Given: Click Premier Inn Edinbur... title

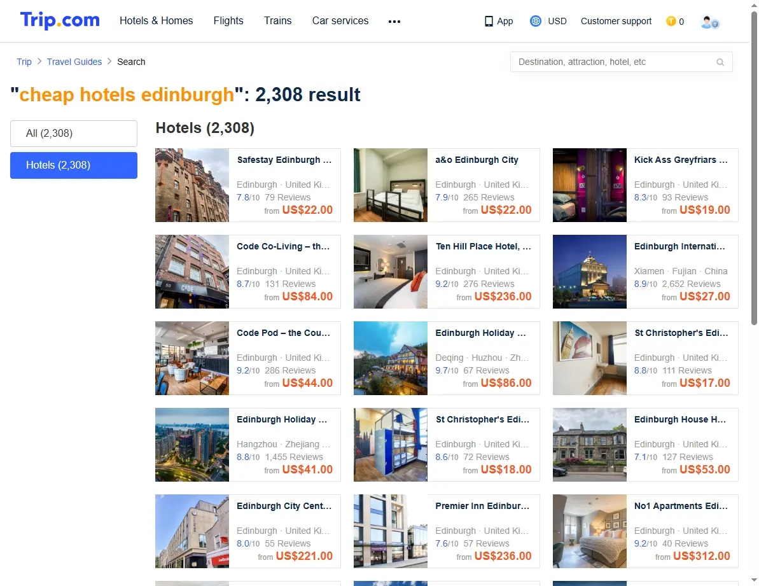Looking at the screenshot, I should pos(483,506).
